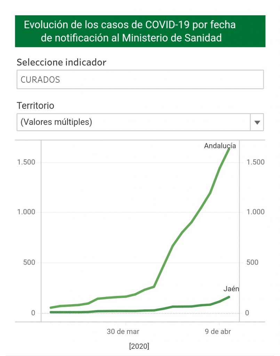The width and height of the screenshot is (280, 356).
Task: Click the 500 value on left axis
Action: click(29, 262)
